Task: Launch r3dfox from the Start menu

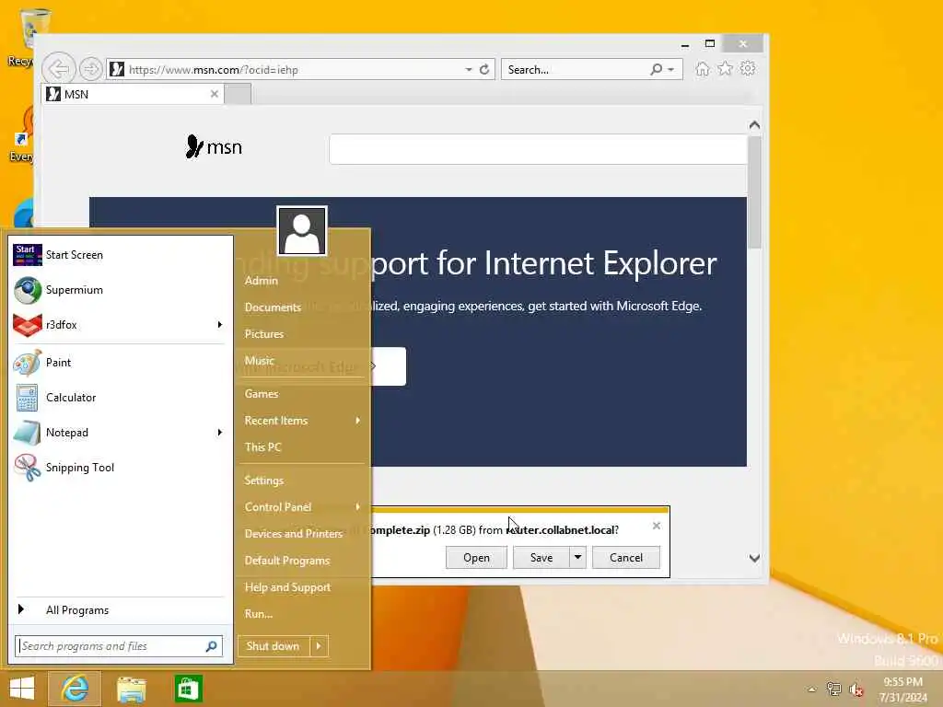Action: tap(119, 325)
